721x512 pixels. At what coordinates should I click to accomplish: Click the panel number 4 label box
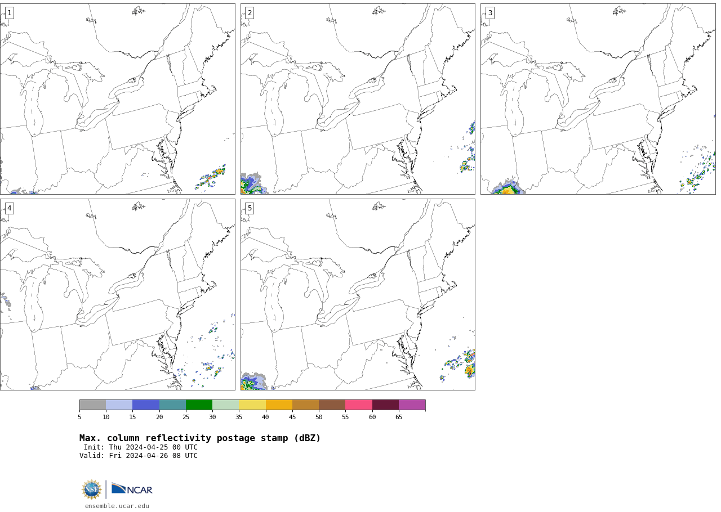tap(9, 208)
